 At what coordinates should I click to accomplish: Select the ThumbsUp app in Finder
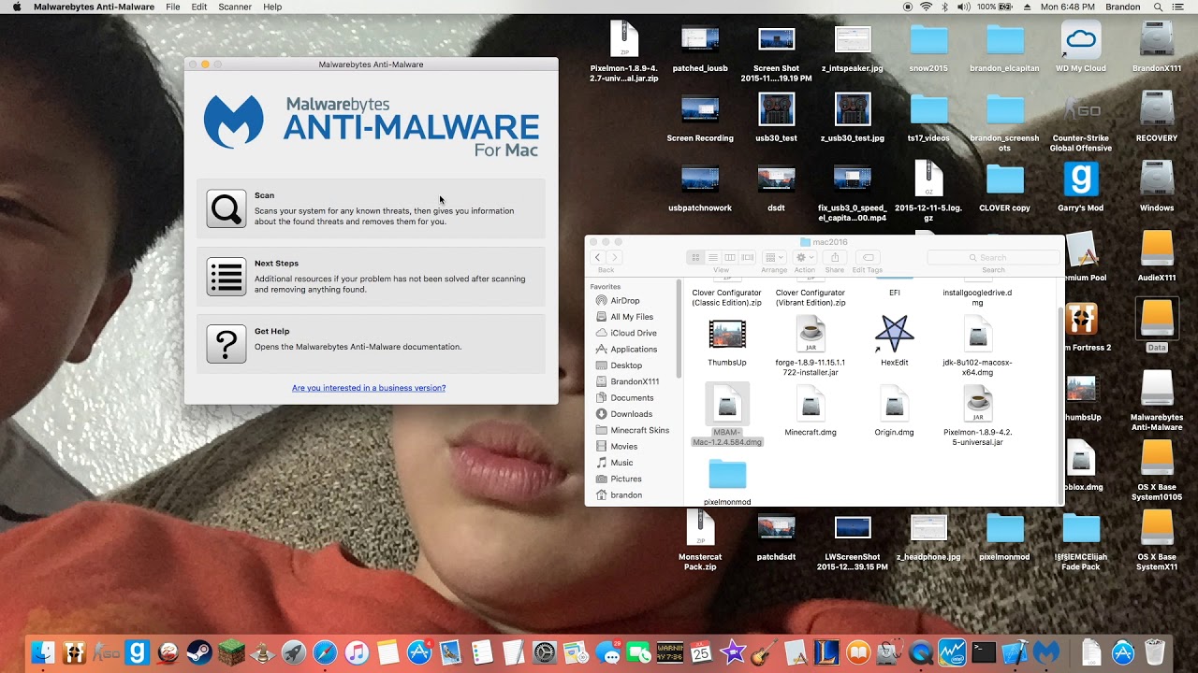pyautogui.click(x=727, y=341)
